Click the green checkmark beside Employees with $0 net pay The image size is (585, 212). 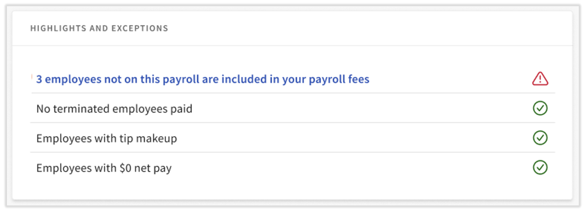click(540, 168)
